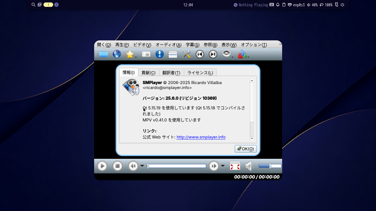Show hidden menu items via double chevron
Image resolution: width=376 pixels, height=211 pixels.
280,44
